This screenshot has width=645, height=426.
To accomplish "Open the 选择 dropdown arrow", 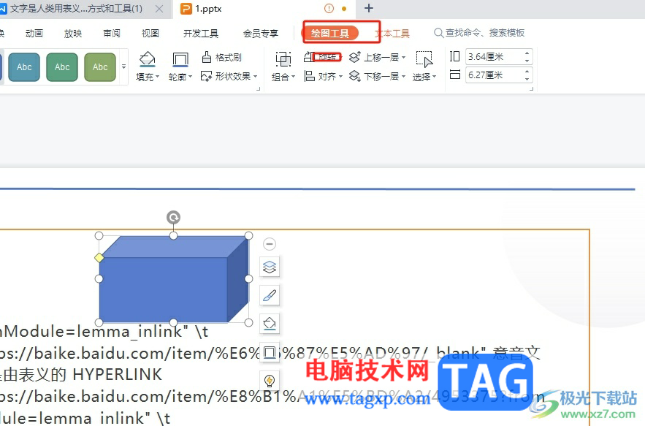I will click(x=435, y=77).
